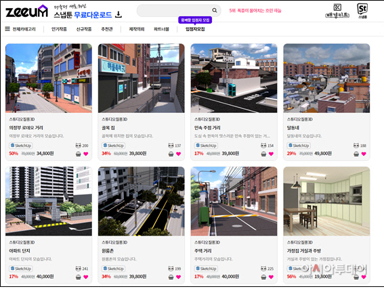
Task: Open the 달동네 thumbnail image
Action: coord(326,78)
